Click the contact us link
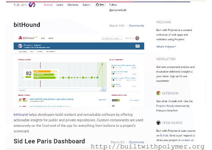The width and height of the screenshot is (212, 150). tap(187, 140)
